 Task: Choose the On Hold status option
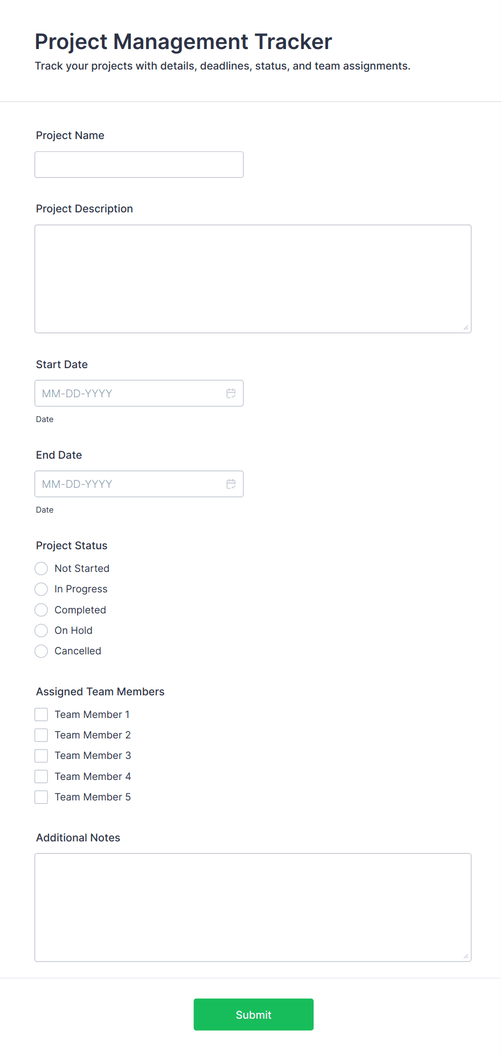click(x=41, y=631)
